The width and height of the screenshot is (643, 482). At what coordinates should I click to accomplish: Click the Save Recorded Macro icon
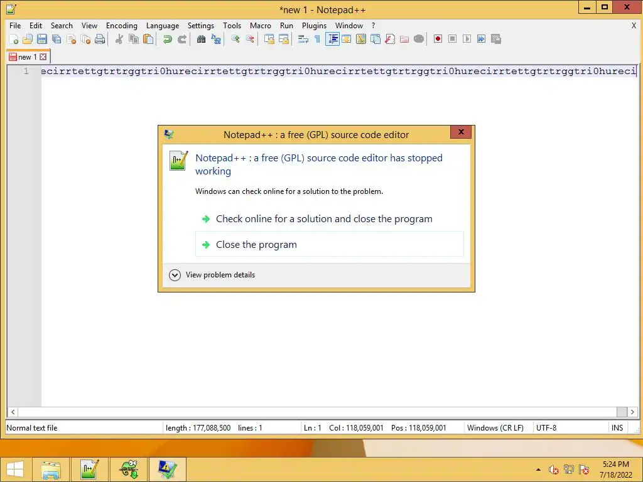496,39
